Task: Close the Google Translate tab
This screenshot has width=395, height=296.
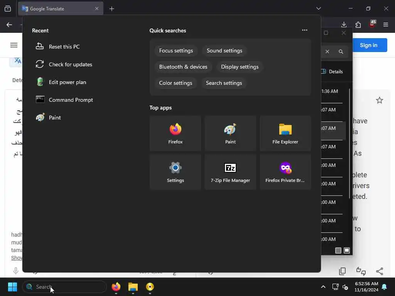Action: click(97, 8)
